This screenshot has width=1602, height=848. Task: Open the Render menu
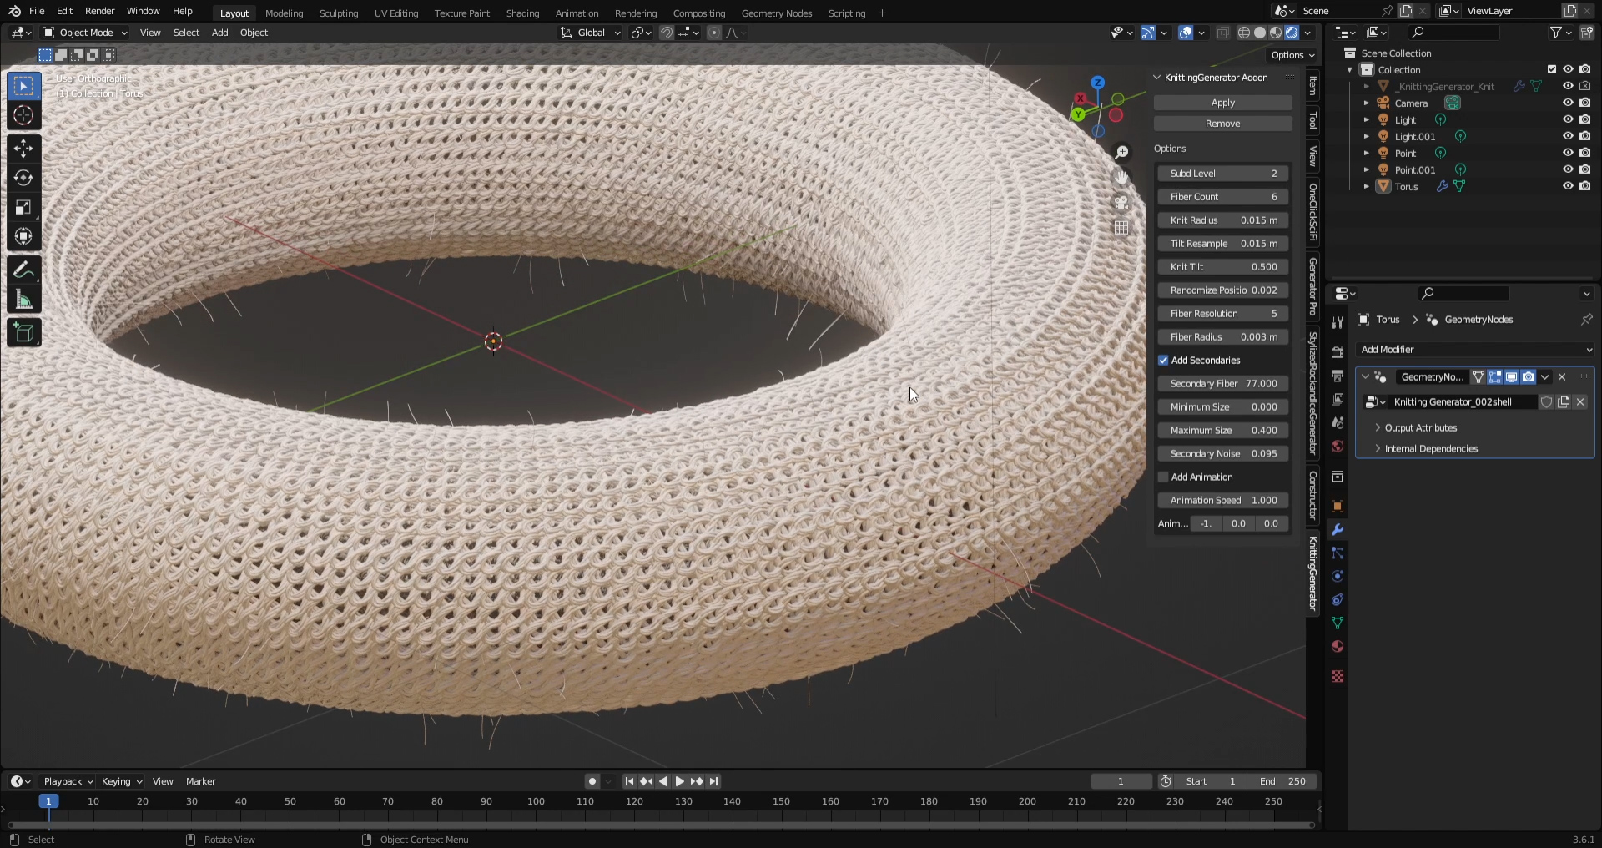[x=99, y=11]
